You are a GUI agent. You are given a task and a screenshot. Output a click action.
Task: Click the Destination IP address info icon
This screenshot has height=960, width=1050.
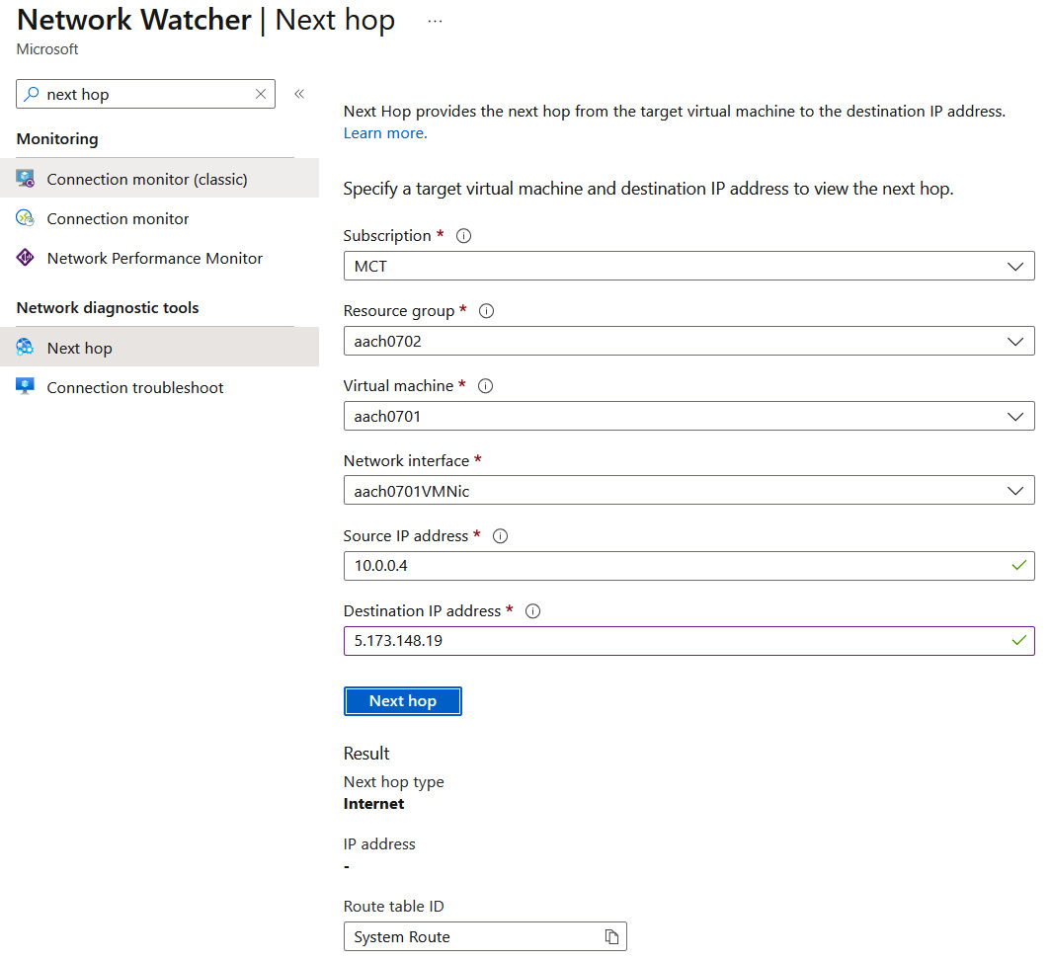[x=533, y=610]
